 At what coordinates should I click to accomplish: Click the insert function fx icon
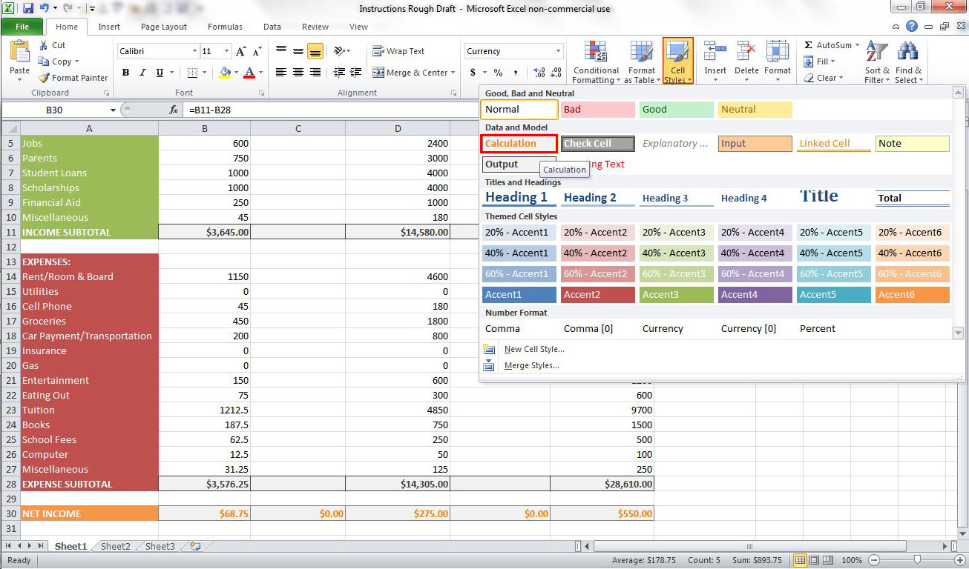point(174,110)
